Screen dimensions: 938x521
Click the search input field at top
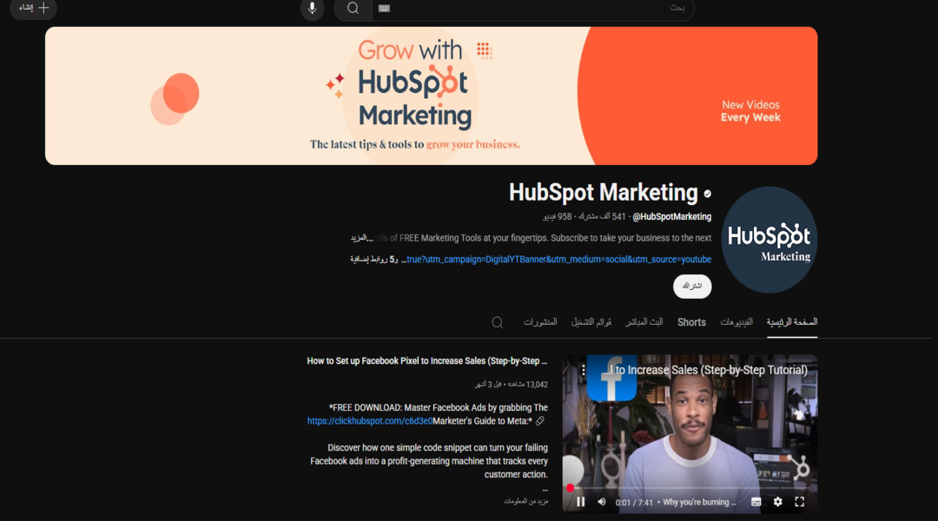tap(532, 9)
